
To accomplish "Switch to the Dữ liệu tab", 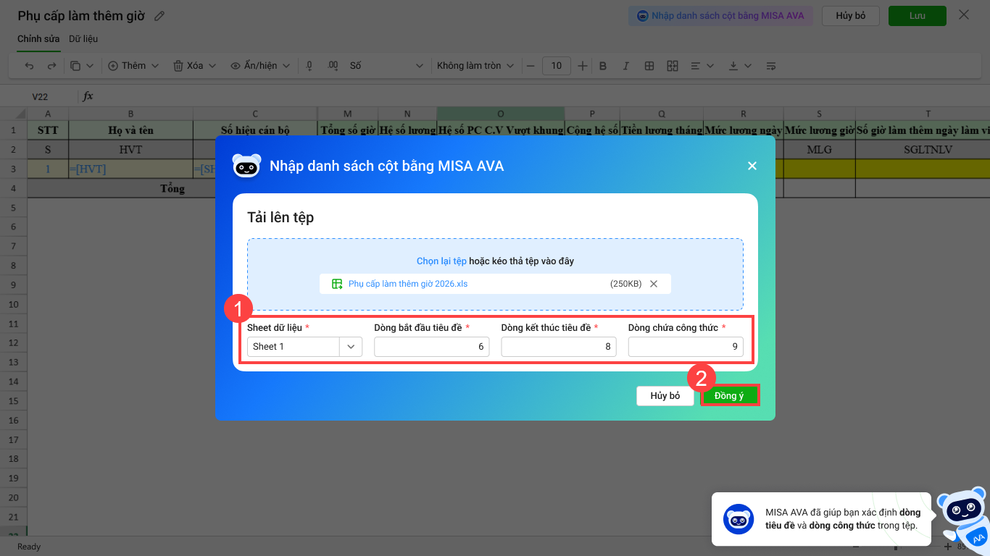I will [x=83, y=39].
